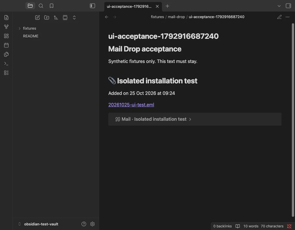The image size is (295, 230).
Task: Navigate back in history
Action: (x=107, y=17)
